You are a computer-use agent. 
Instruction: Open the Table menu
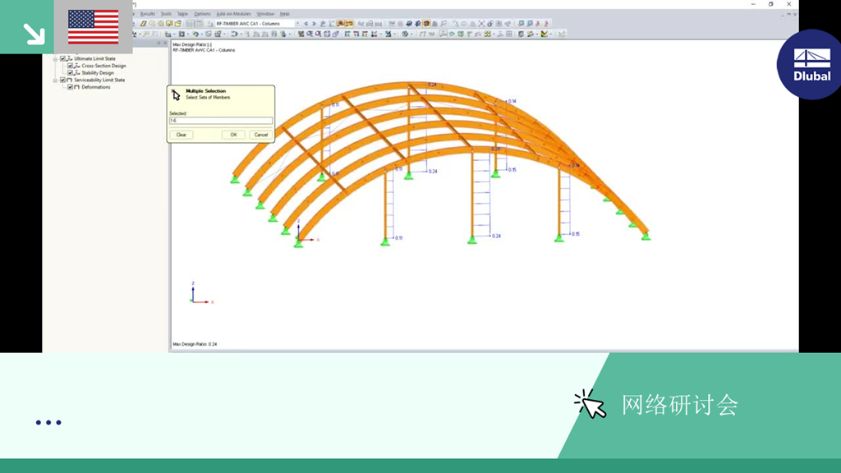(183, 14)
